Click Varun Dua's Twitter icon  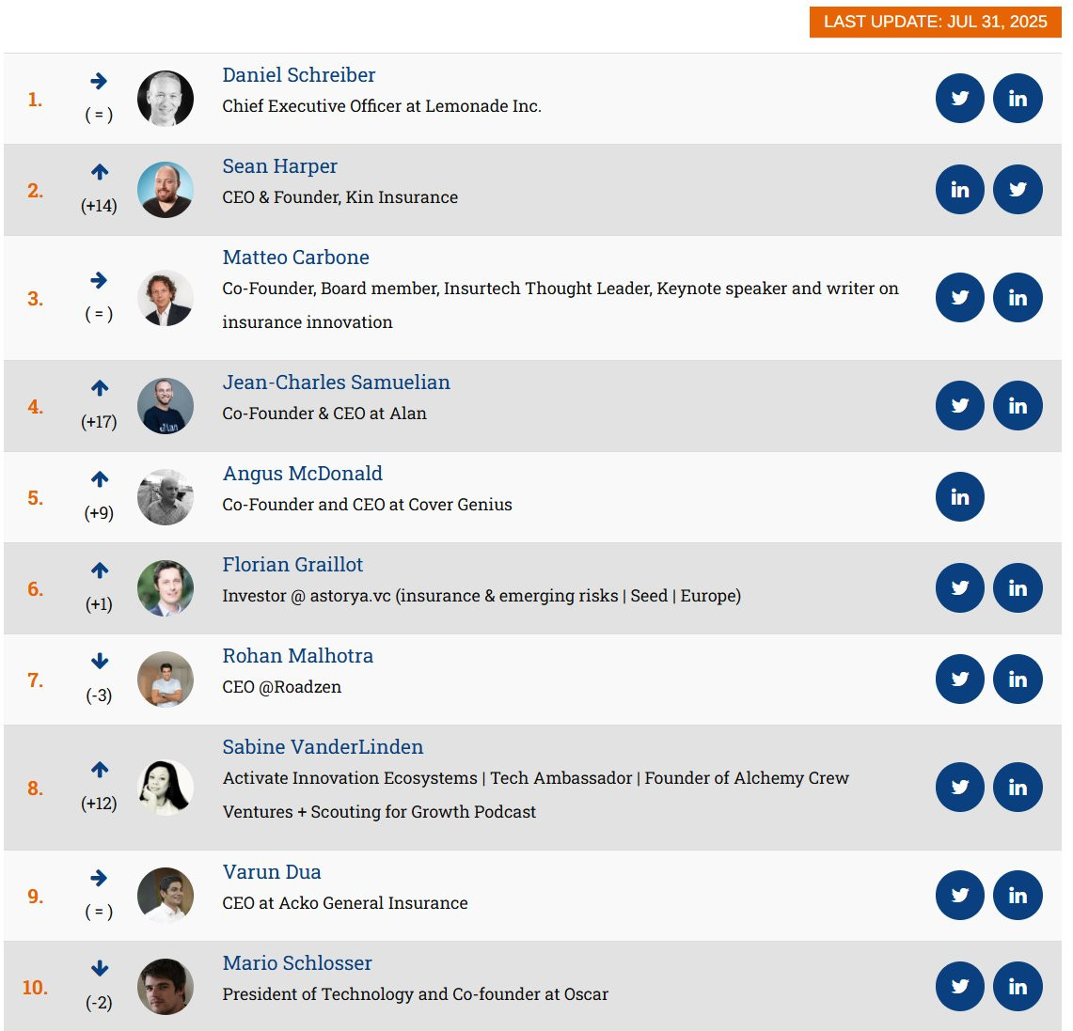(959, 895)
